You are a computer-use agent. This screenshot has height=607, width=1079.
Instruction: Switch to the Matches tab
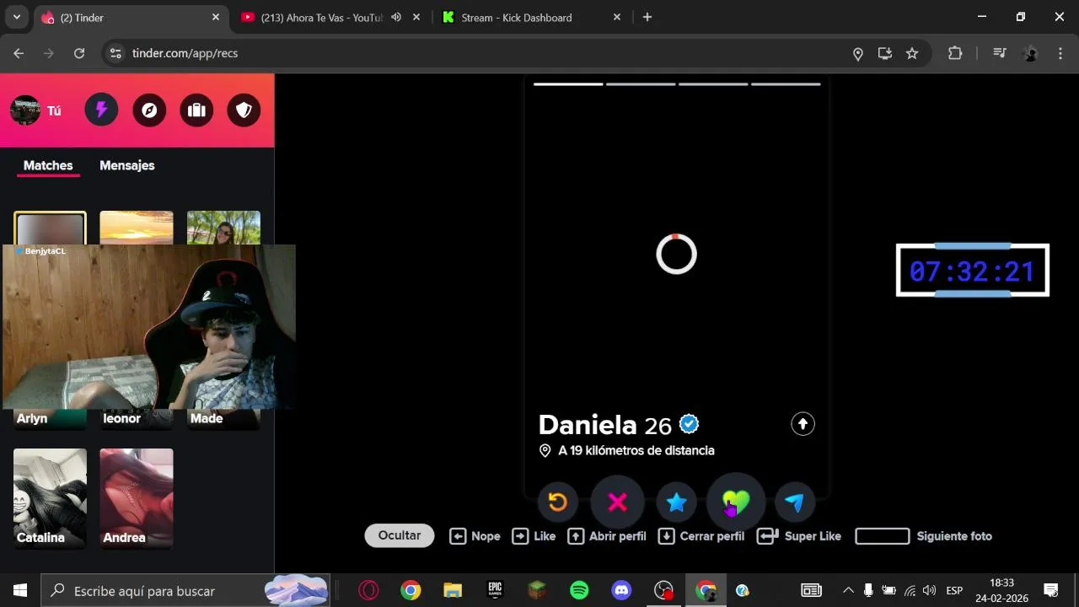click(48, 165)
